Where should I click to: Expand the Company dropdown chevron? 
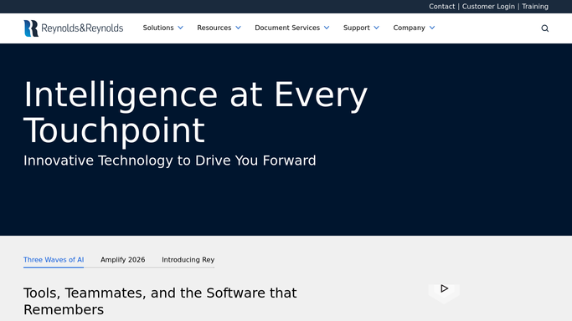(x=432, y=28)
